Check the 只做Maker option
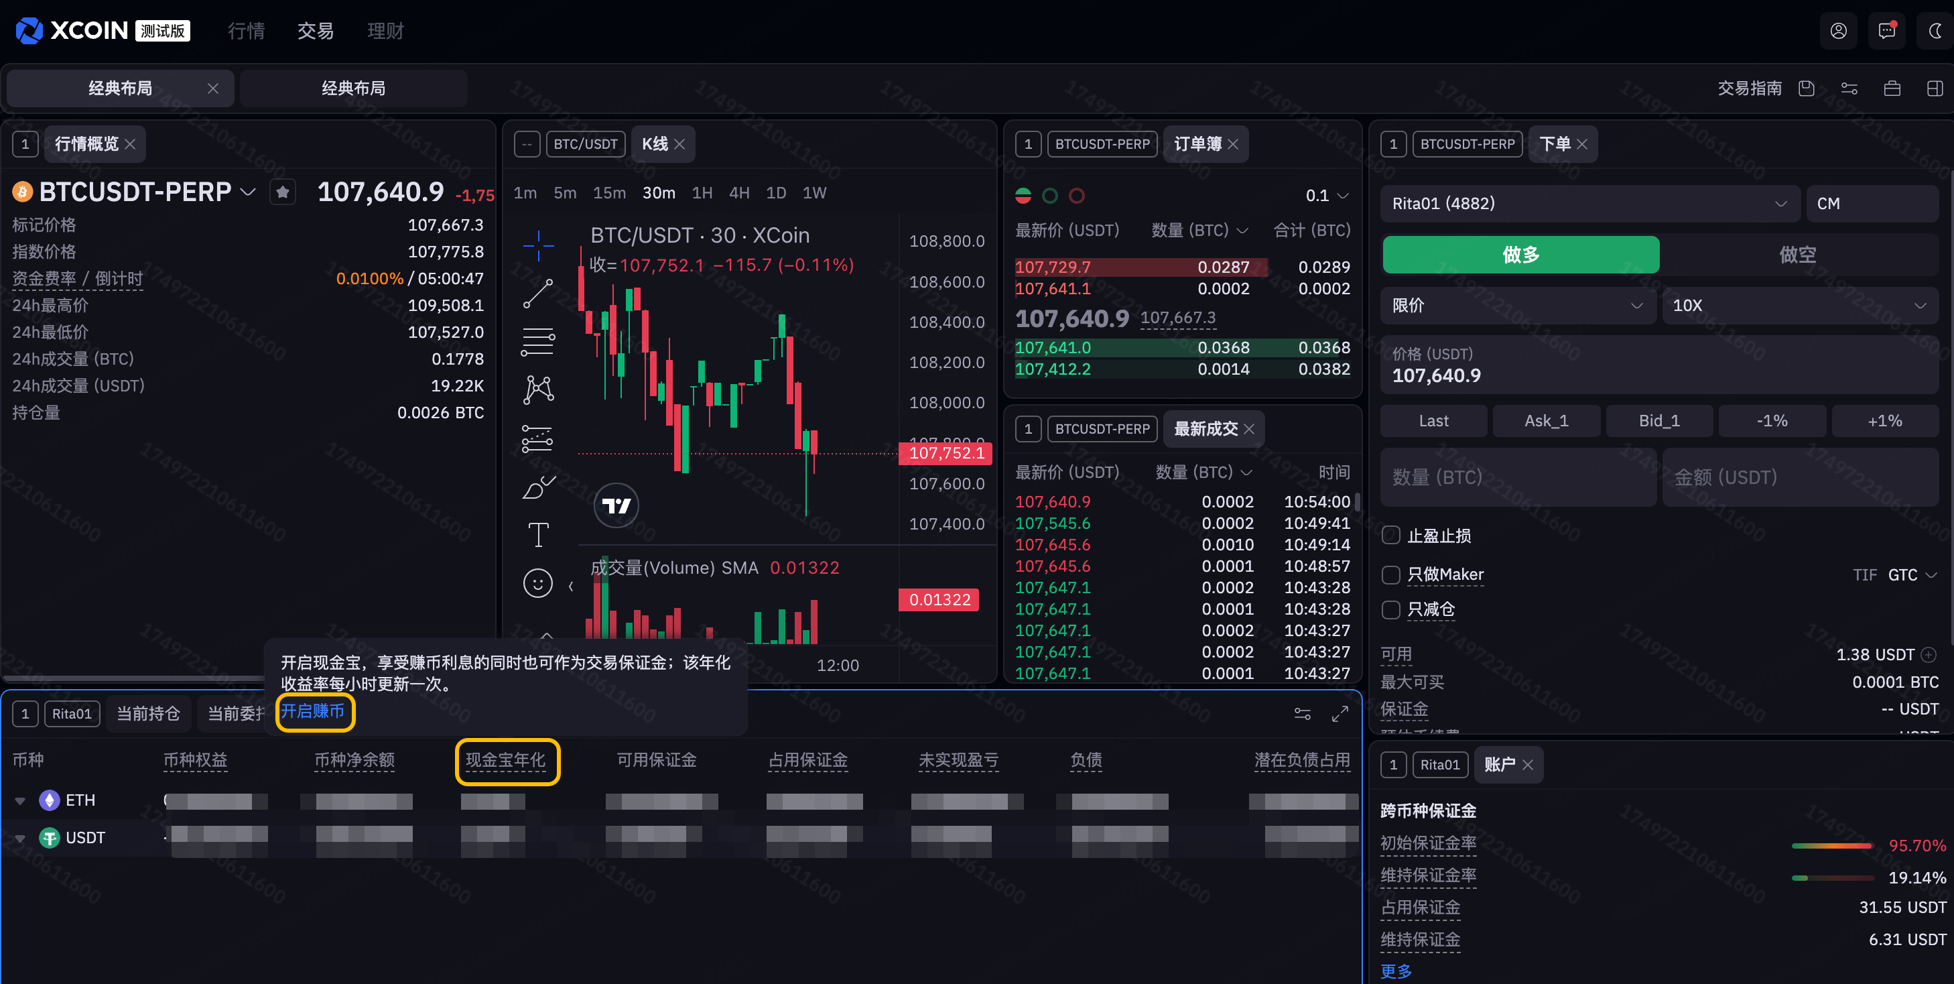This screenshot has width=1954, height=984. click(1390, 575)
